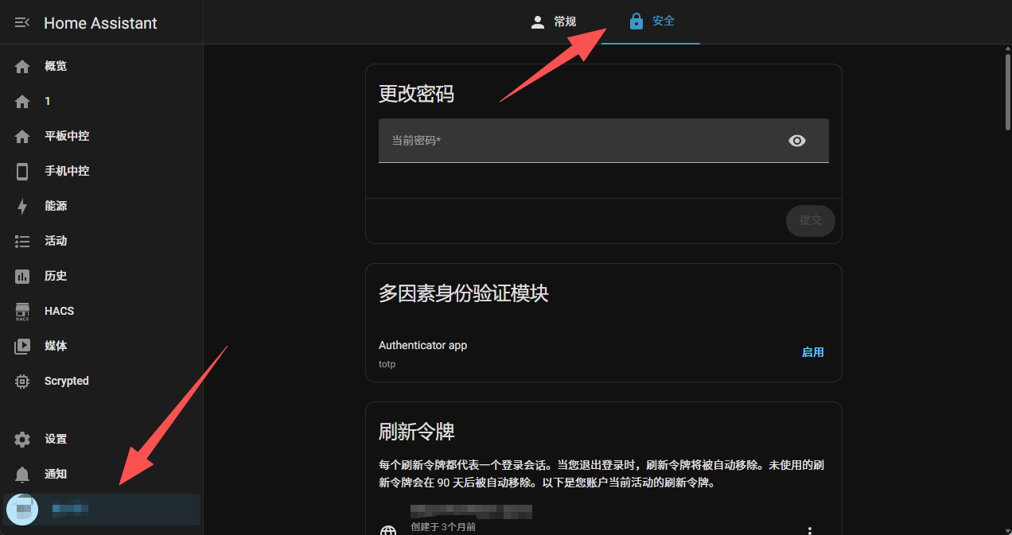This screenshot has width=1012, height=535.
Task: Click the list icon for 活动
Action: click(22, 242)
